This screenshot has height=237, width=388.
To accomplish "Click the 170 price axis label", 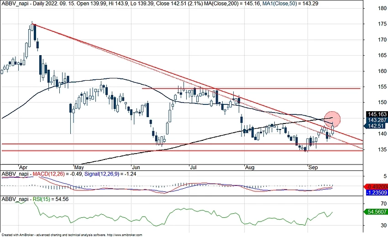I will (x=383, y=40).
